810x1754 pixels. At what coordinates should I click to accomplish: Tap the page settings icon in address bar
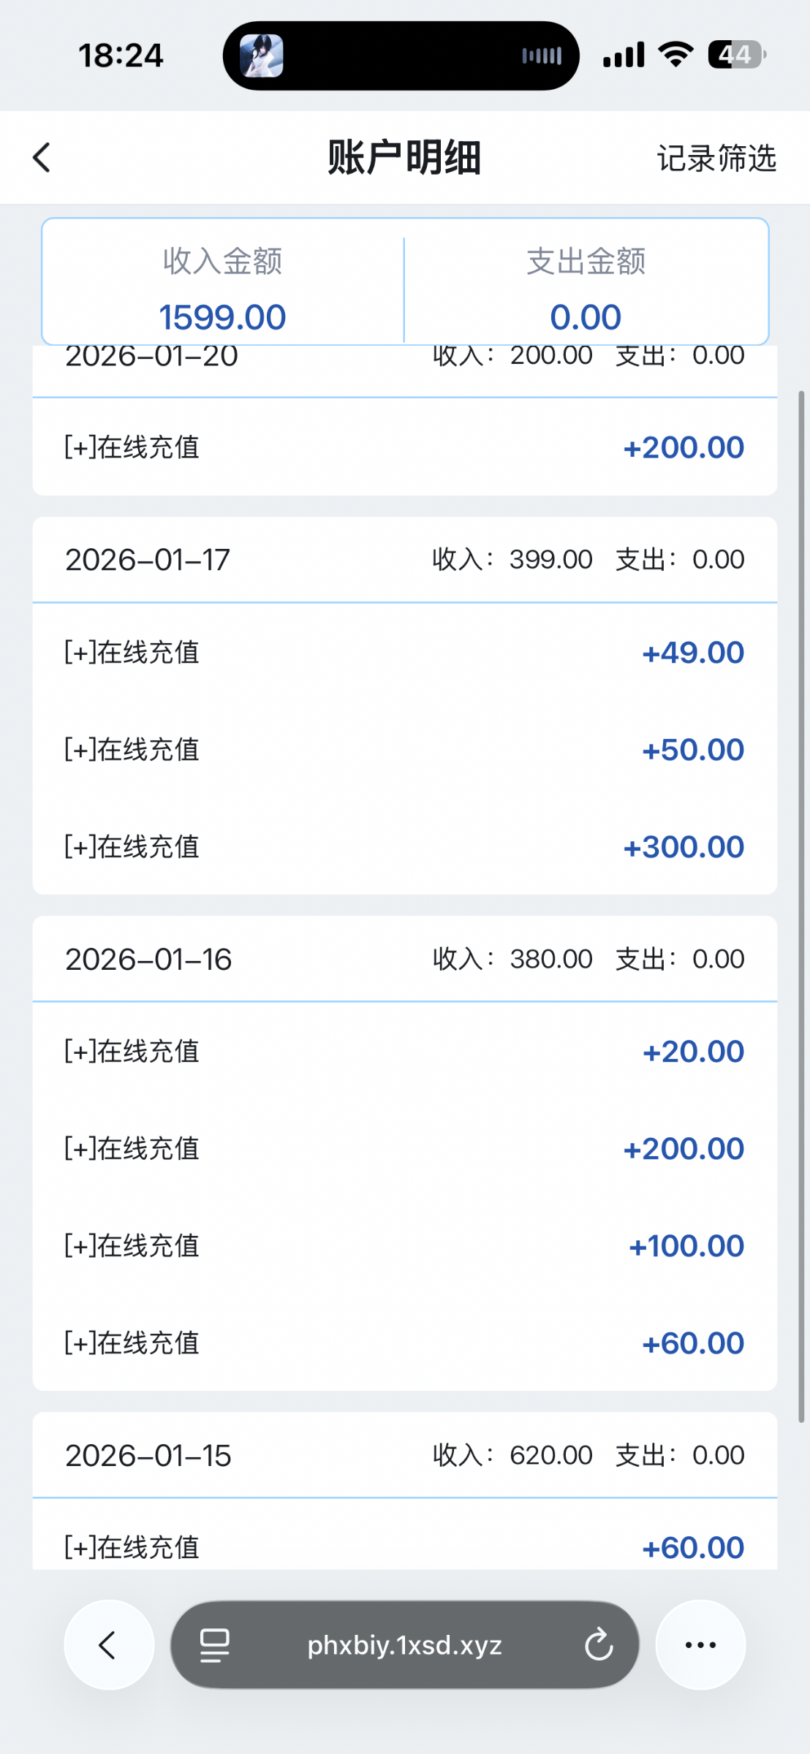[x=214, y=1645]
